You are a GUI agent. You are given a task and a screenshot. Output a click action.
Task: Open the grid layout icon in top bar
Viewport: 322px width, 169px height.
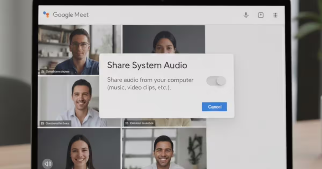click(x=275, y=15)
